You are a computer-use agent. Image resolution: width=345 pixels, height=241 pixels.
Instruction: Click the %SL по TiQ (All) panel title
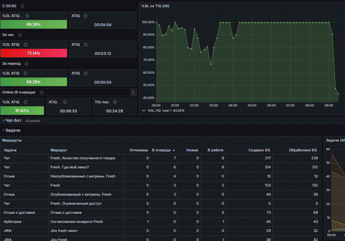pos(155,6)
